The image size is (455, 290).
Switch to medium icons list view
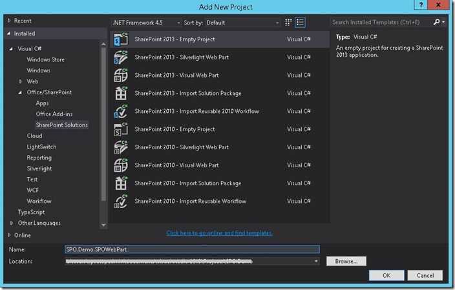(300, 23)
